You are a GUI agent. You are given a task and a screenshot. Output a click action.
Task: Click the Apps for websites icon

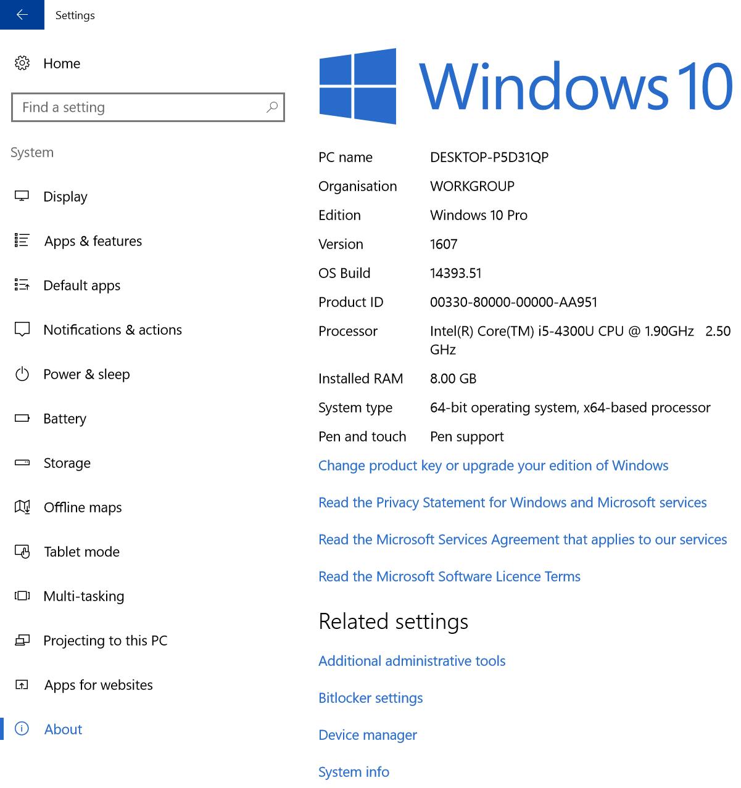[x=22, y=684]
